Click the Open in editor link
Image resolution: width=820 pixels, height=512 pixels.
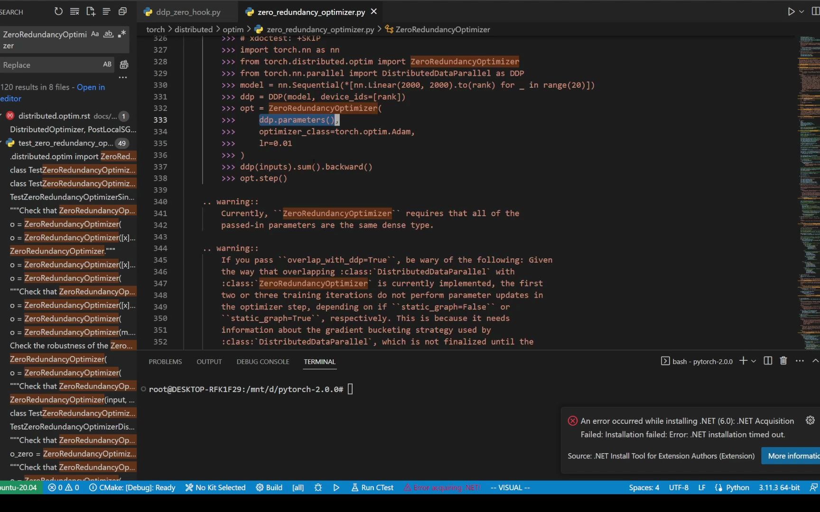point(91,87)
